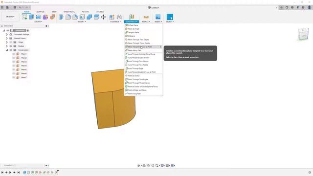Click the timeline Play button

10,172
